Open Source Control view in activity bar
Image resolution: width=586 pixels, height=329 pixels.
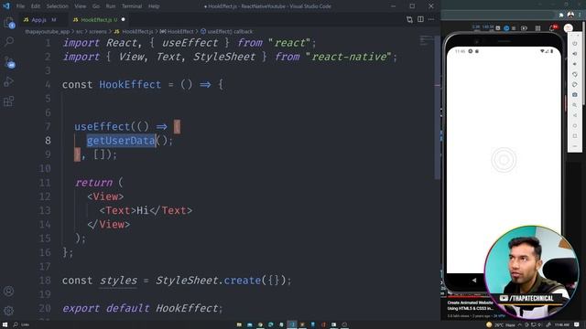9,62
